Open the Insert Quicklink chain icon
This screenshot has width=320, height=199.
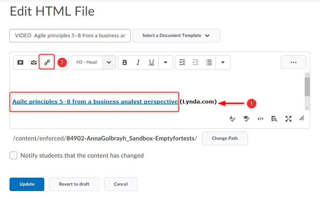click(47, 62)
